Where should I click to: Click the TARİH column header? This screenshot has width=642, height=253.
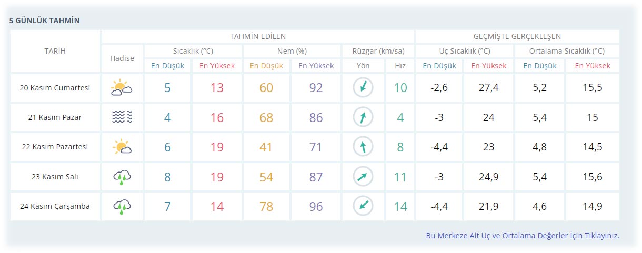point(55,51)
